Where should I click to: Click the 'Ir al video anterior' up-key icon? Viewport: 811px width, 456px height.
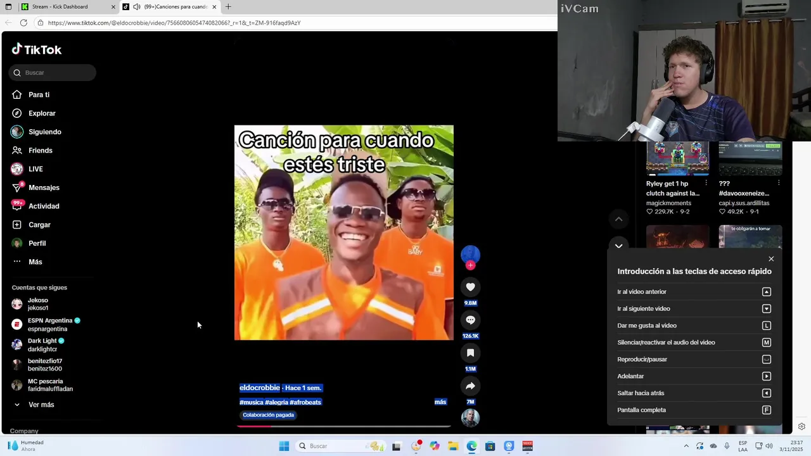tap(767, 292)
